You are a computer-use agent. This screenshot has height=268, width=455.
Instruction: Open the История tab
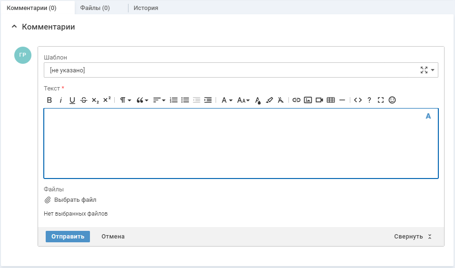146,8
